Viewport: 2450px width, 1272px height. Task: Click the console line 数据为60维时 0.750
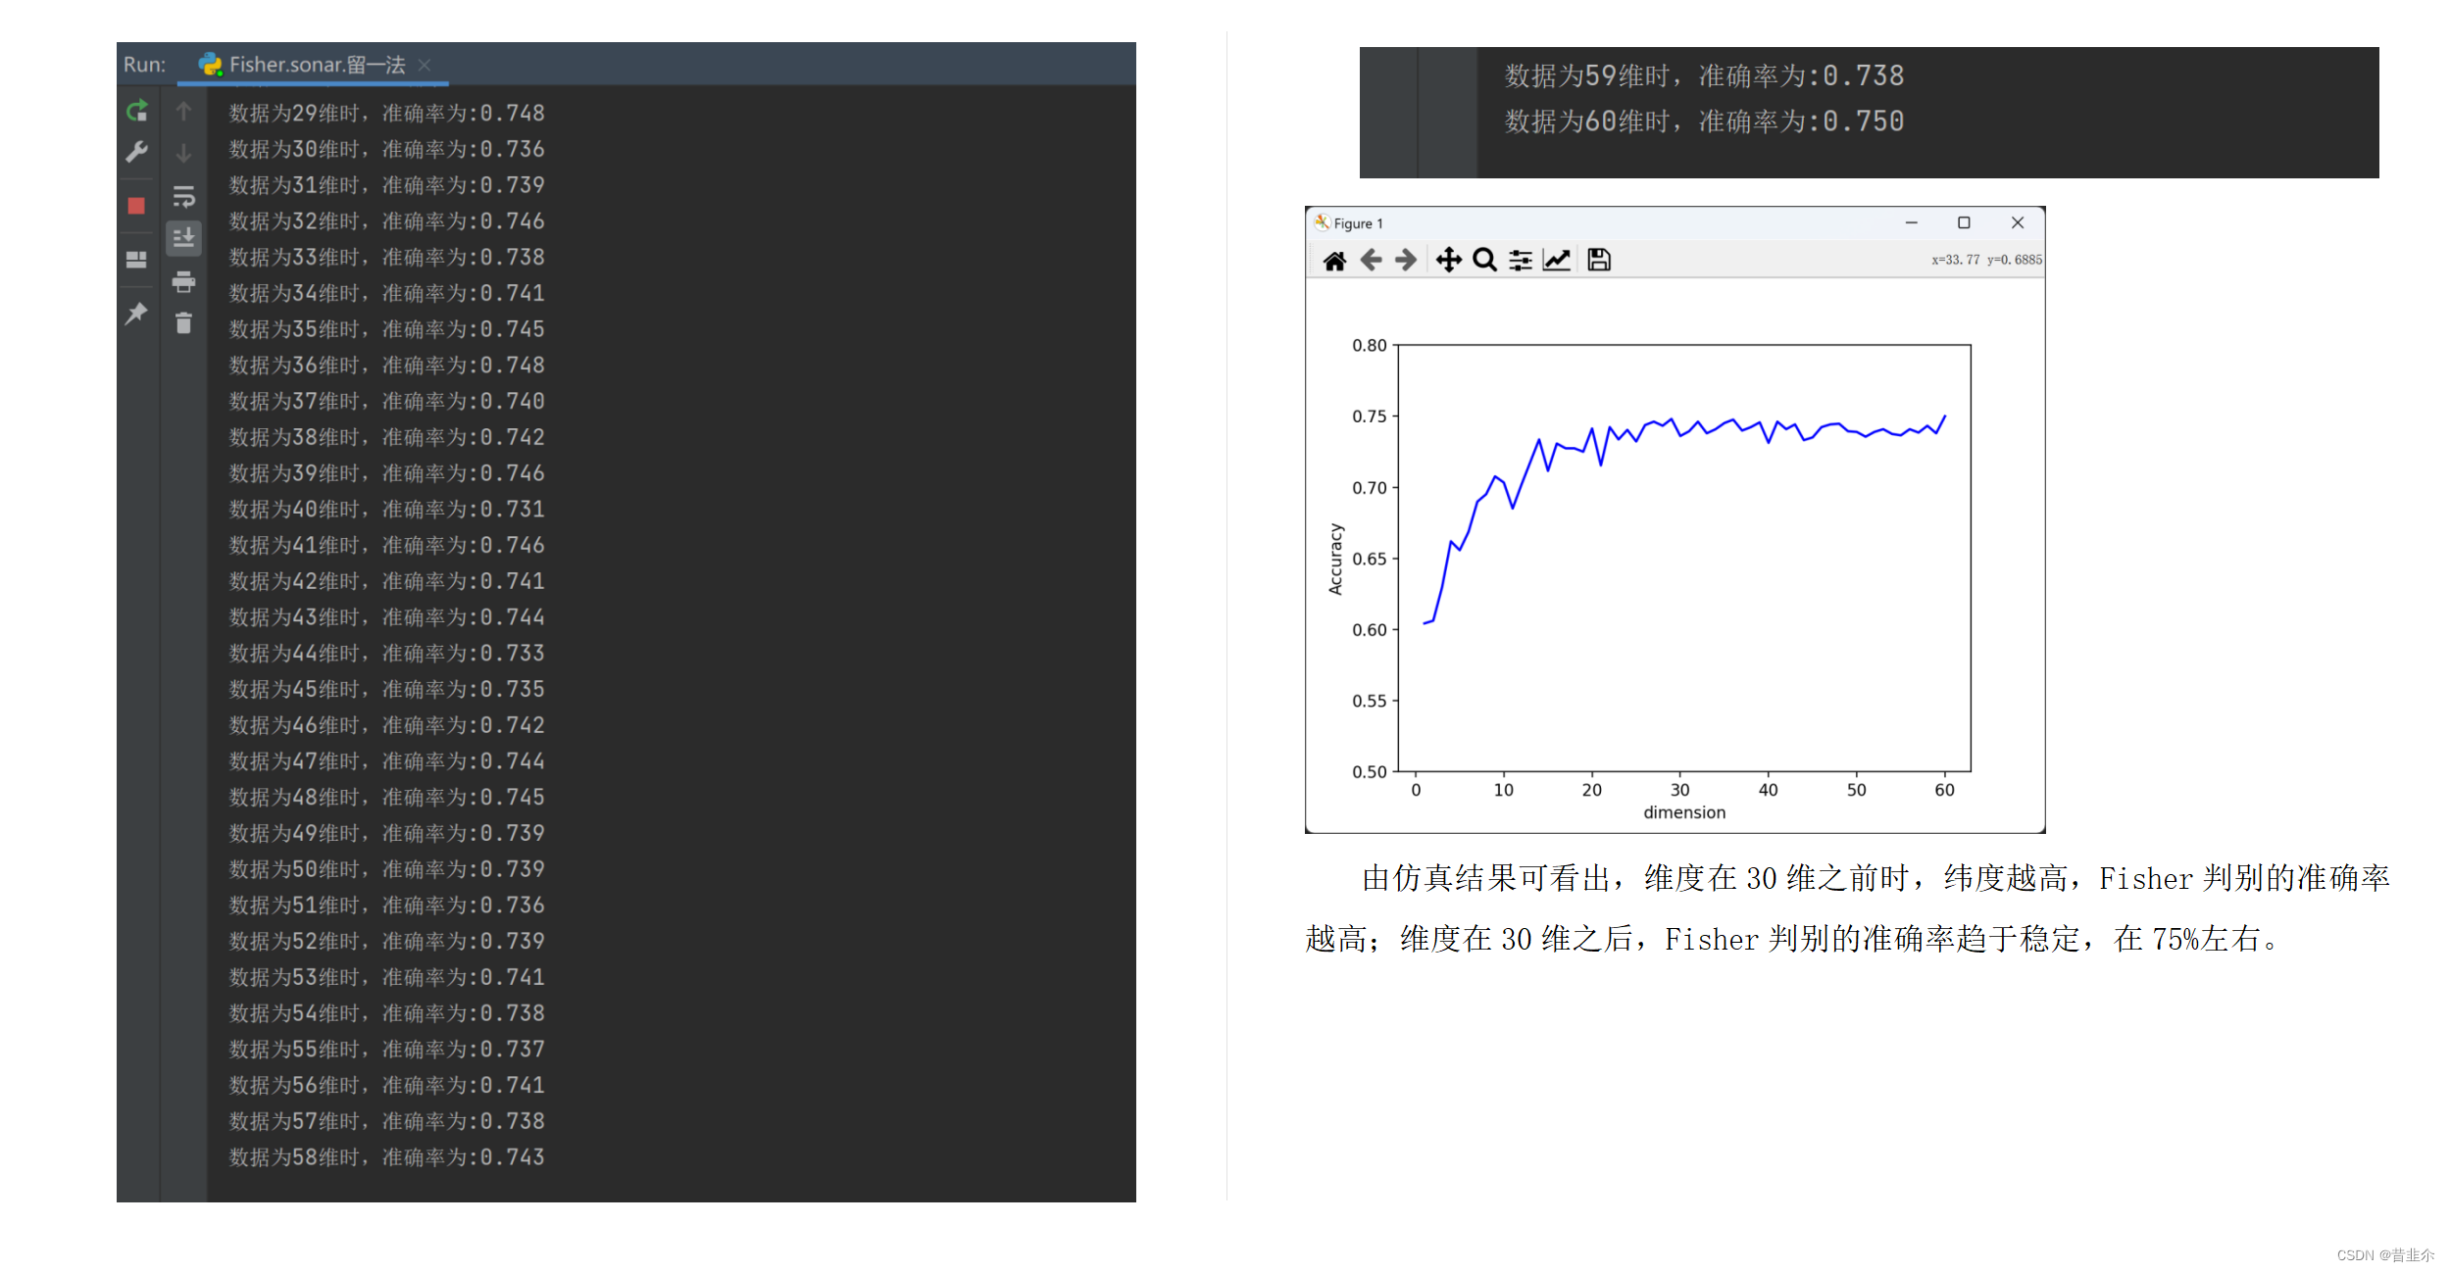[x=1704, y=121]
